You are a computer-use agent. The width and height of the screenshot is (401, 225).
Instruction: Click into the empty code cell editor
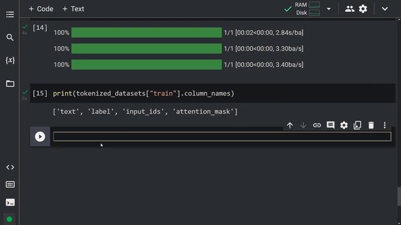point(222,136)
